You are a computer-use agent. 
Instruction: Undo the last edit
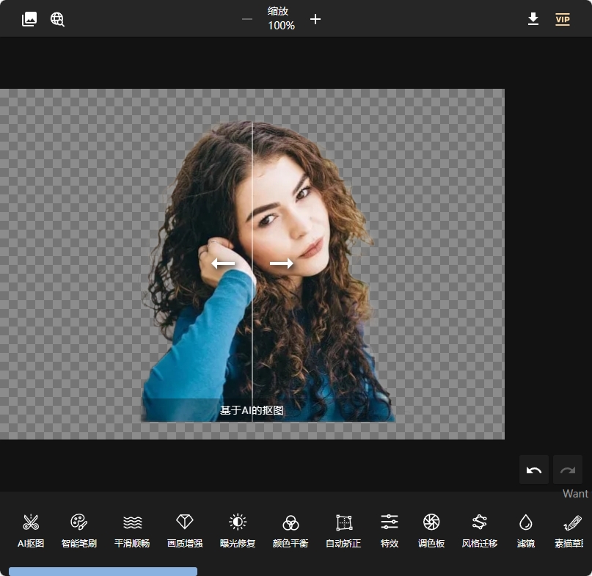533,470
